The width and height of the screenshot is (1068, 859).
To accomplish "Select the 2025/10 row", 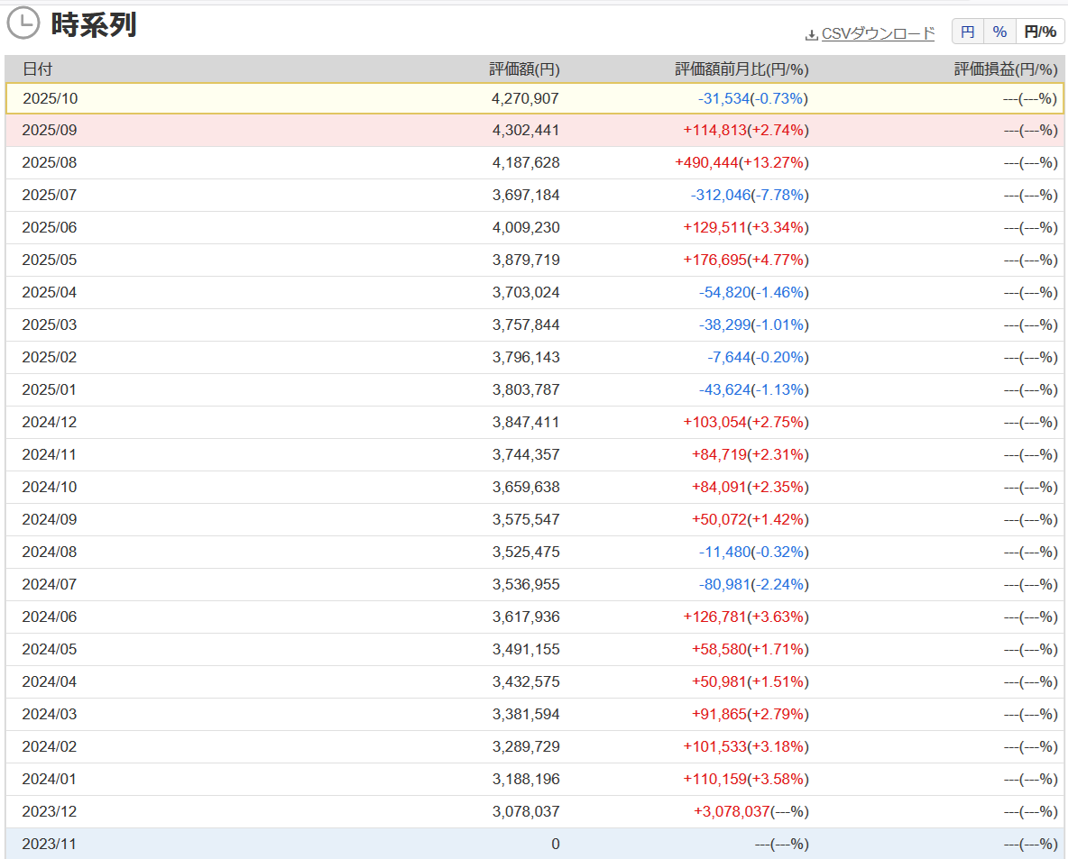I will coord(534,98).
